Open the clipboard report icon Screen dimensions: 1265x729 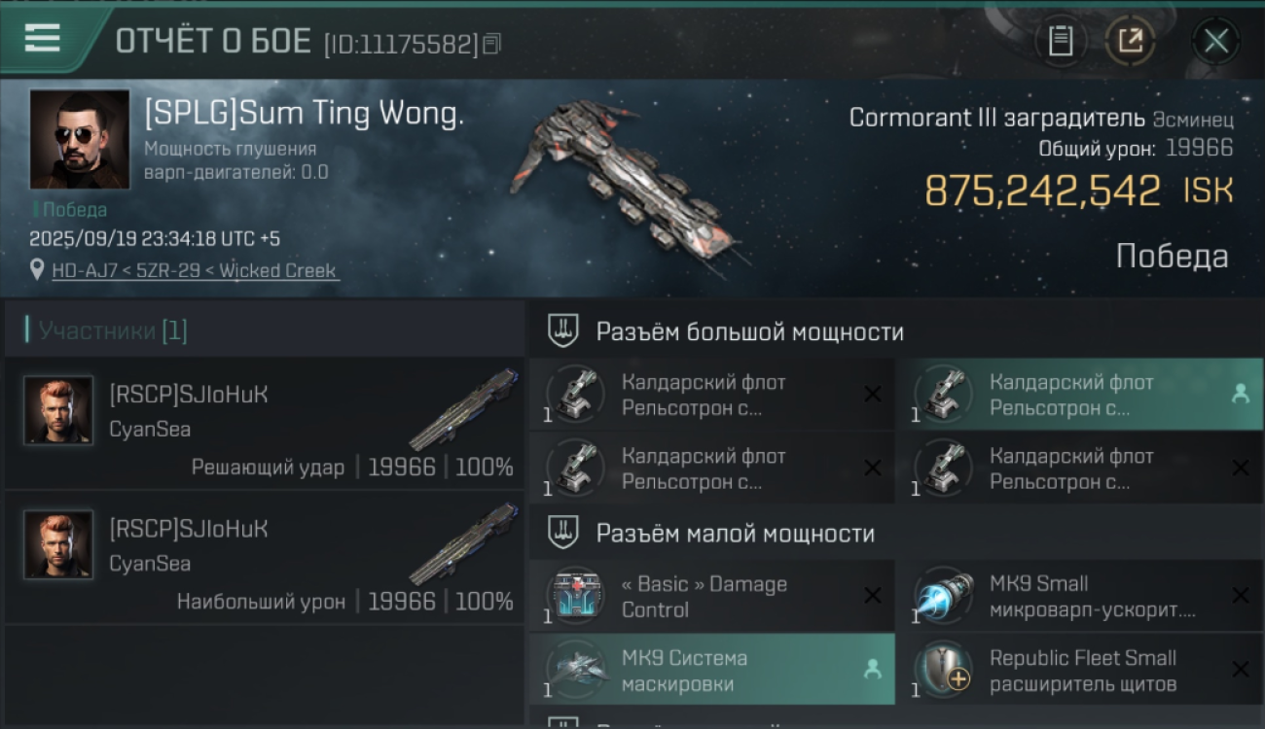(x=1061, y=41)
